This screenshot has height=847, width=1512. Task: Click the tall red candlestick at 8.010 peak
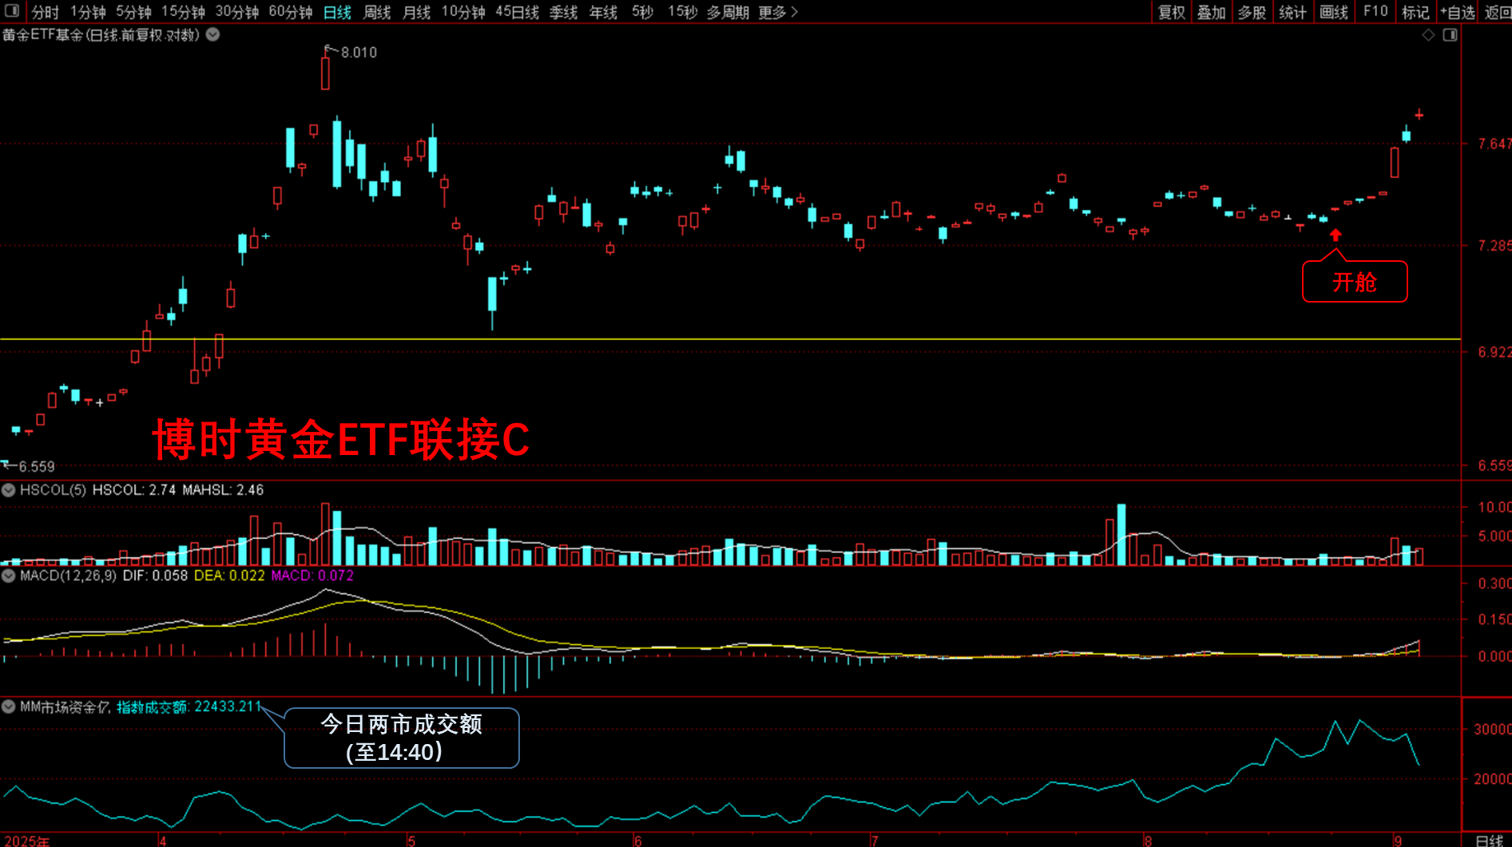[x=325, y=71]
